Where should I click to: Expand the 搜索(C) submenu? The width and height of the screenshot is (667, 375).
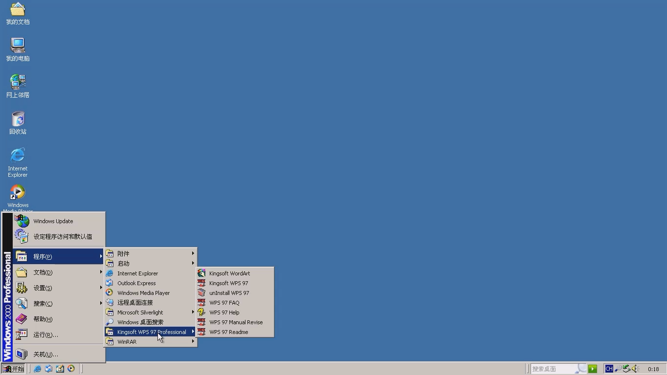[x=59, y=303]
